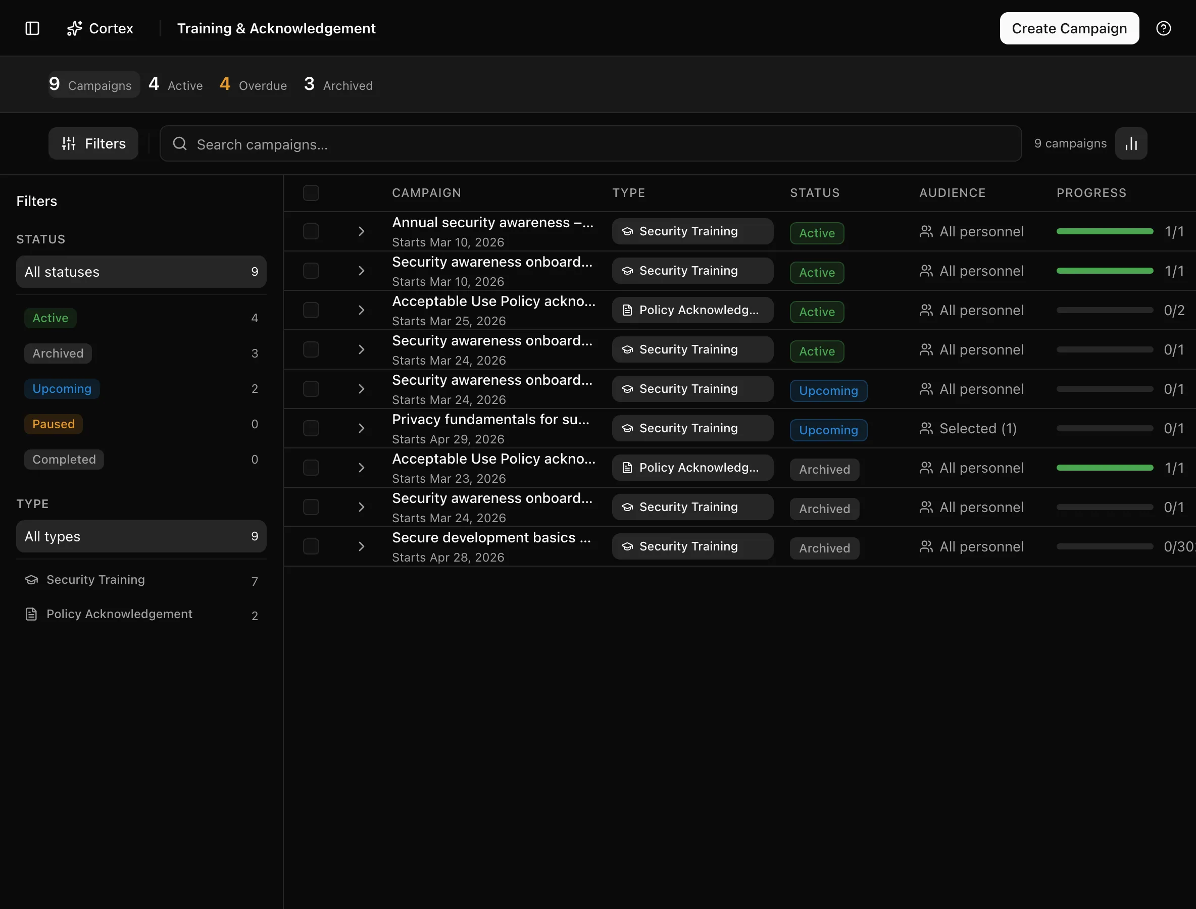Choose the All types filter
The width and height of the screenshot is (1196, 909).
(141, 536)
